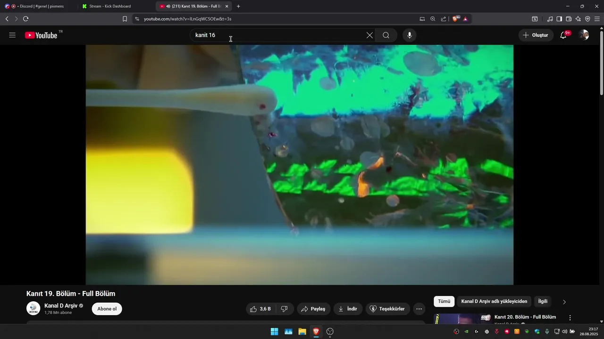Open the system volume speaker icon

pos(565,331)
